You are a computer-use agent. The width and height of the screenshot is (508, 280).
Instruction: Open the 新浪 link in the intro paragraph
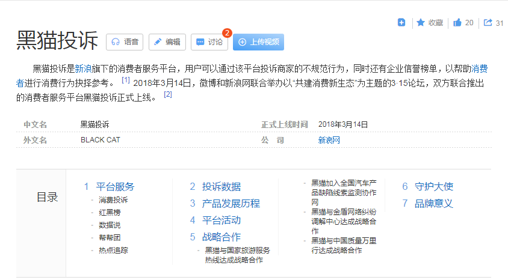tap(83, 68)
